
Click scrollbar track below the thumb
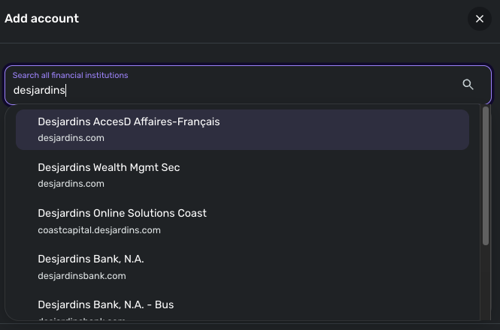click(x=486, y=285)
